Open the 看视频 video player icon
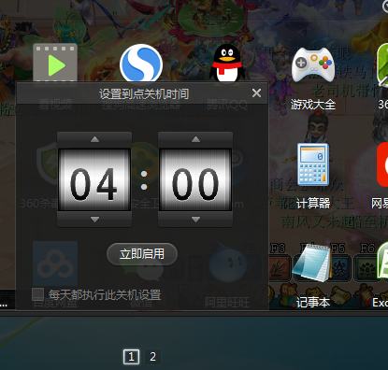Viewport: 388px width, 370px height. [x=55, y=63]
